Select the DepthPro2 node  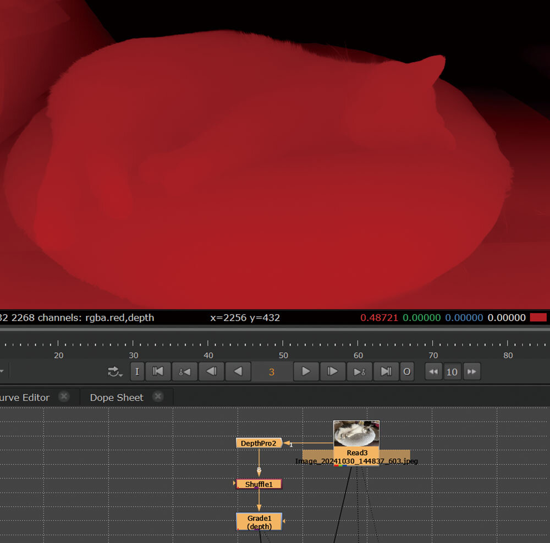[x=258, y=443]
